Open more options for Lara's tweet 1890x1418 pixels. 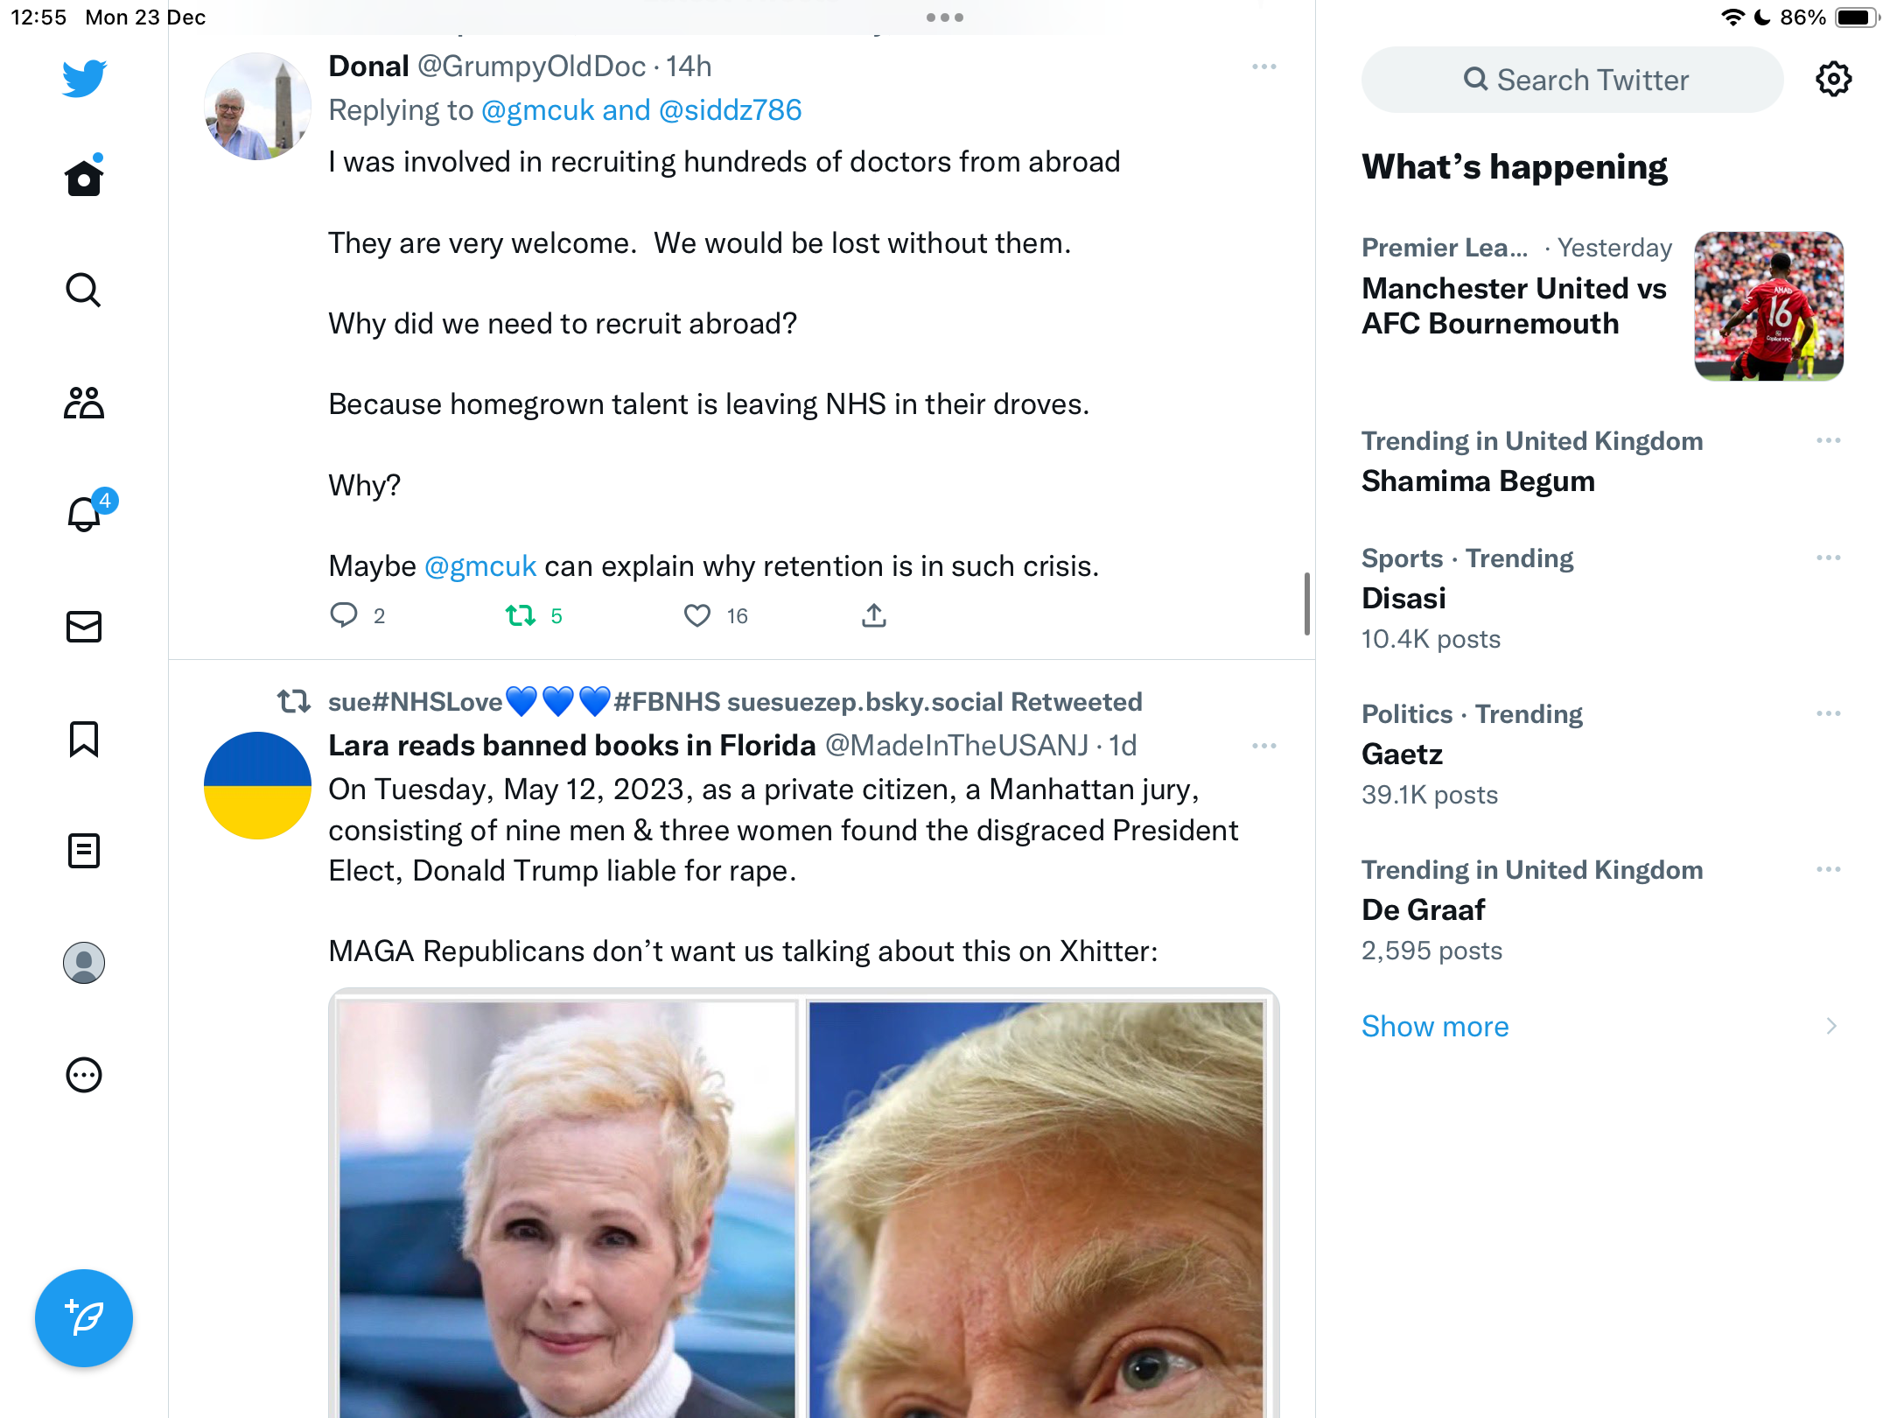click(1264, 746)
